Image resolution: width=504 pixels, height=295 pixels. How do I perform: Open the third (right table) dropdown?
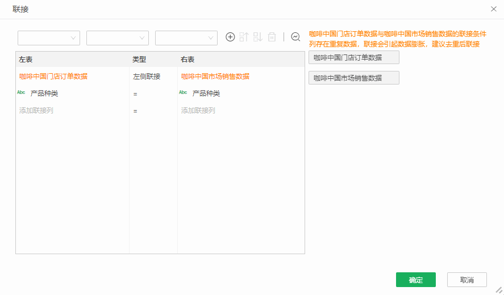point(186,37)
